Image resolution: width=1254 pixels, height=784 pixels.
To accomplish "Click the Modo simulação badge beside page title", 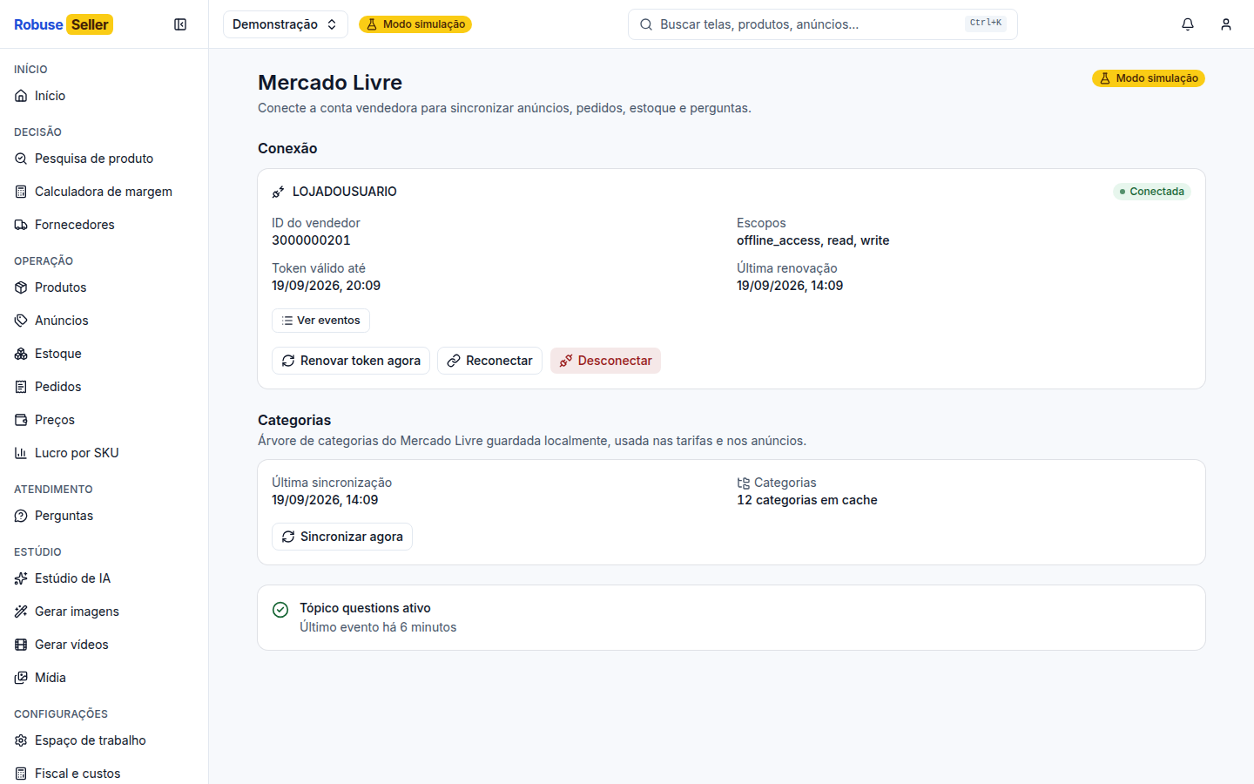I will point(1149,78).
